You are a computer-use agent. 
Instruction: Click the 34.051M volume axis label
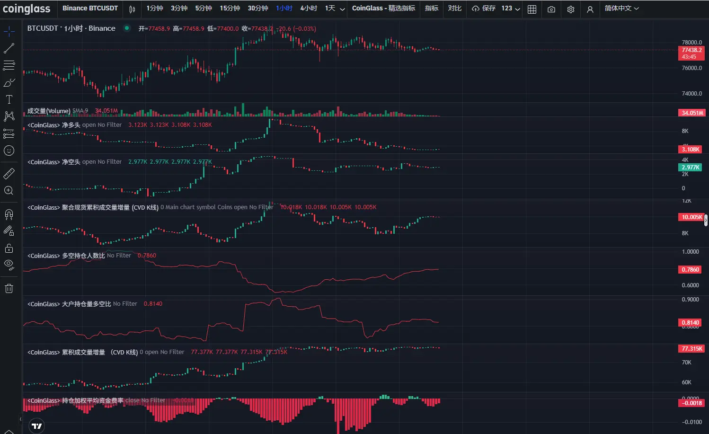(691, 113)
